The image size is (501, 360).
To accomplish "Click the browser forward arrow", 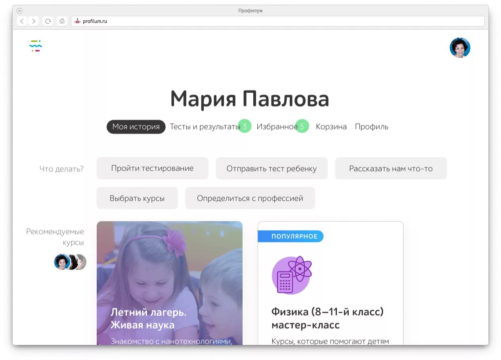I will coord(34,21).
